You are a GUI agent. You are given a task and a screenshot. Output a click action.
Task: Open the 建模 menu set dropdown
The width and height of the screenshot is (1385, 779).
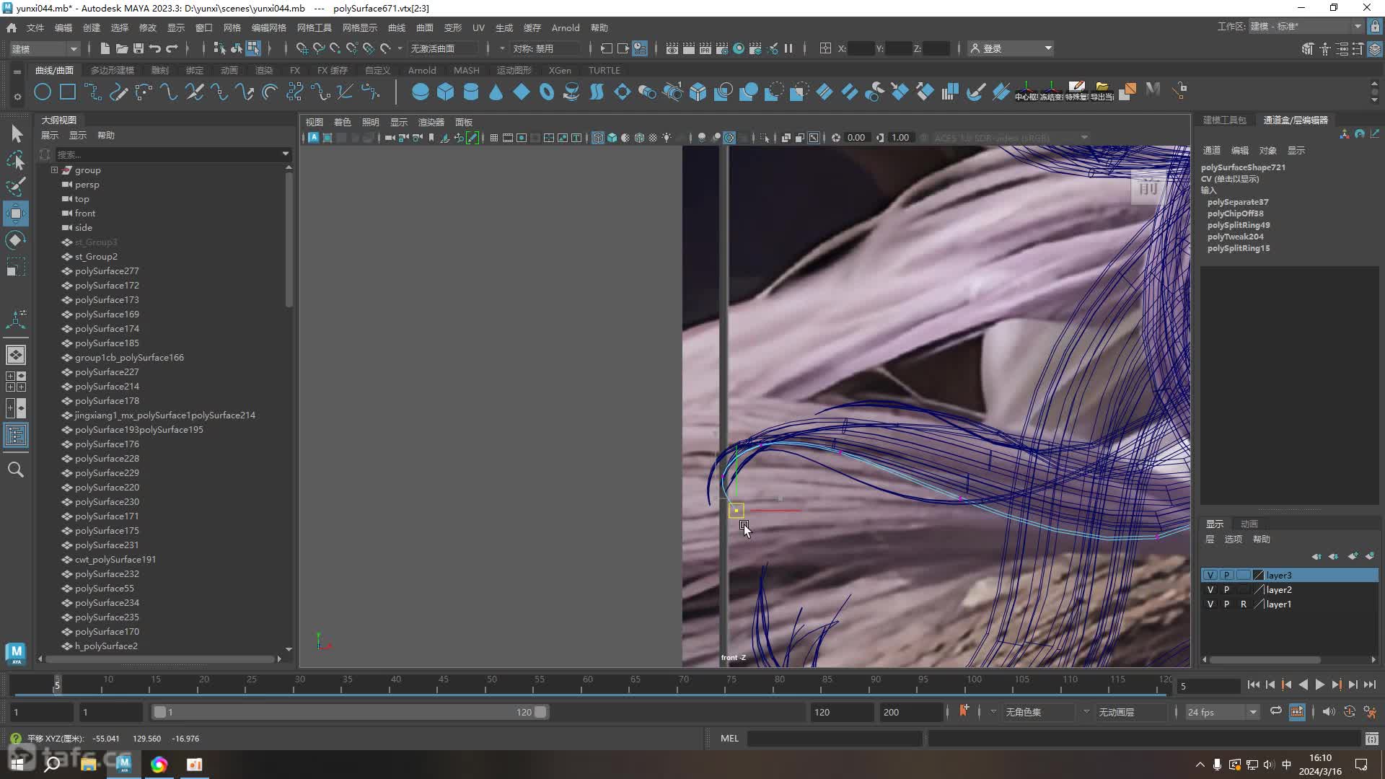(44, 48)
